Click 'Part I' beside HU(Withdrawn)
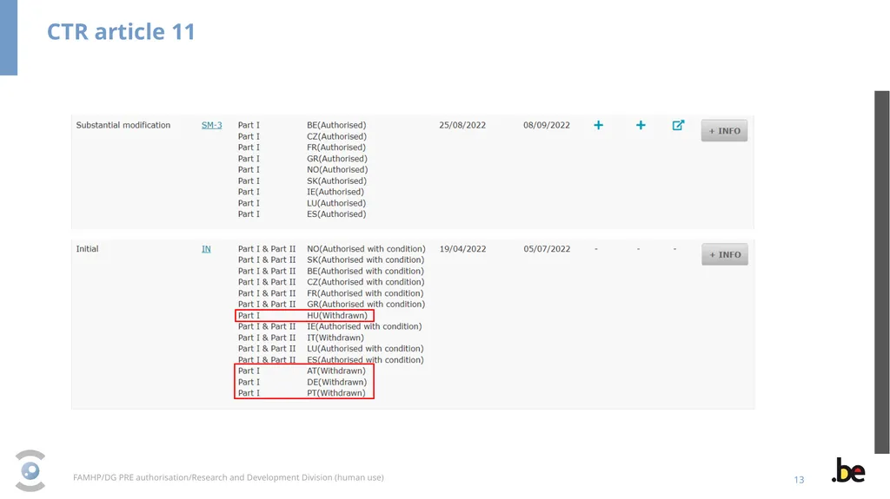Screen dimensions: 890x499 (249, 315)
